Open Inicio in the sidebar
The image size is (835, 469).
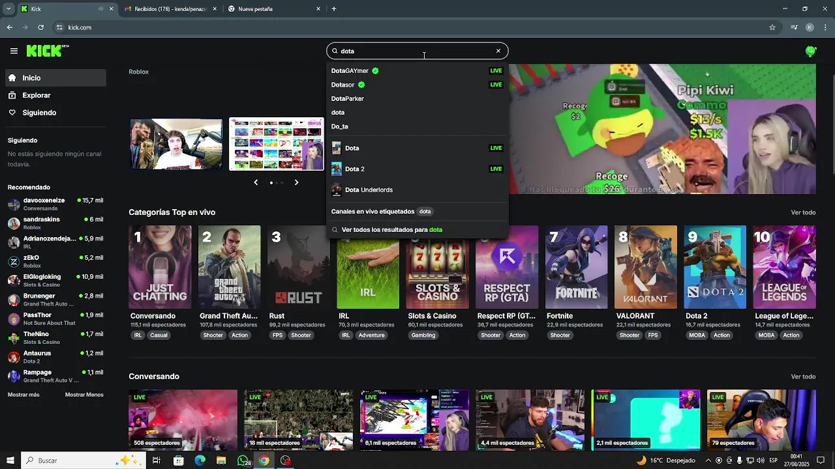(55, 78)
